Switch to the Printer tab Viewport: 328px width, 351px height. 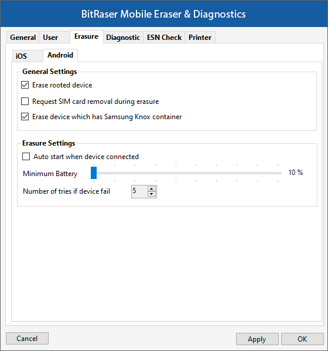200,38
